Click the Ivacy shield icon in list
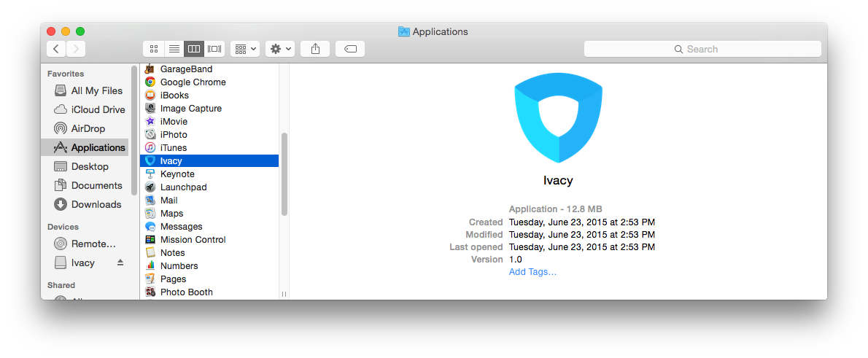Viewport: 868px width, 358px height. (150, 161)
